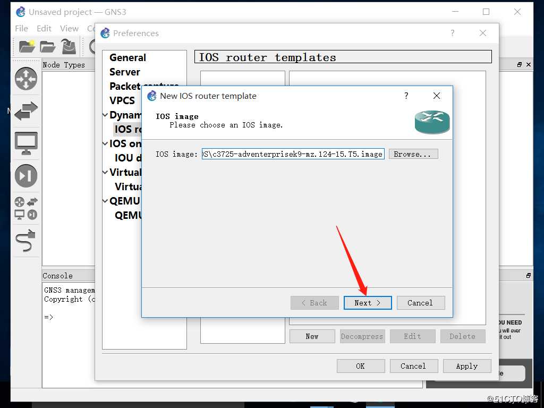Minimize the GNS3 main window
The height and width of the screenshot is (408, 544).
[455, 12]
